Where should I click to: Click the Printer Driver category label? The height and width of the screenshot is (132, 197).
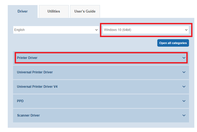pyautogui.click(x=27, y=58)
